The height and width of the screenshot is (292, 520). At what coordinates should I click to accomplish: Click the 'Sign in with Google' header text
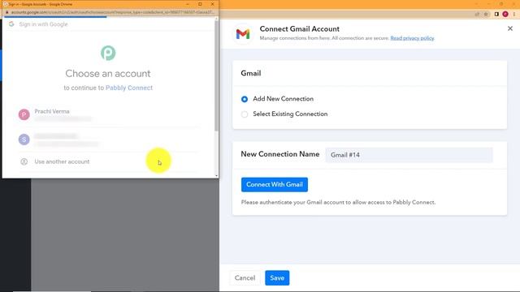click(x=43, y=24)
